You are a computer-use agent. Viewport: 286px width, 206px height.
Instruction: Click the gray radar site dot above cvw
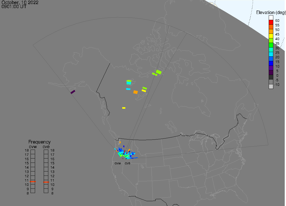pyautogui.click(x=123, y=159)
